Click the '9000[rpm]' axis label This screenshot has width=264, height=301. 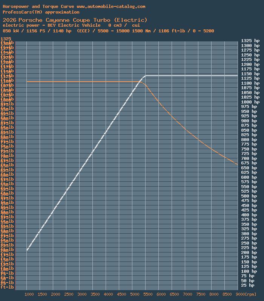tap(246, 294)
